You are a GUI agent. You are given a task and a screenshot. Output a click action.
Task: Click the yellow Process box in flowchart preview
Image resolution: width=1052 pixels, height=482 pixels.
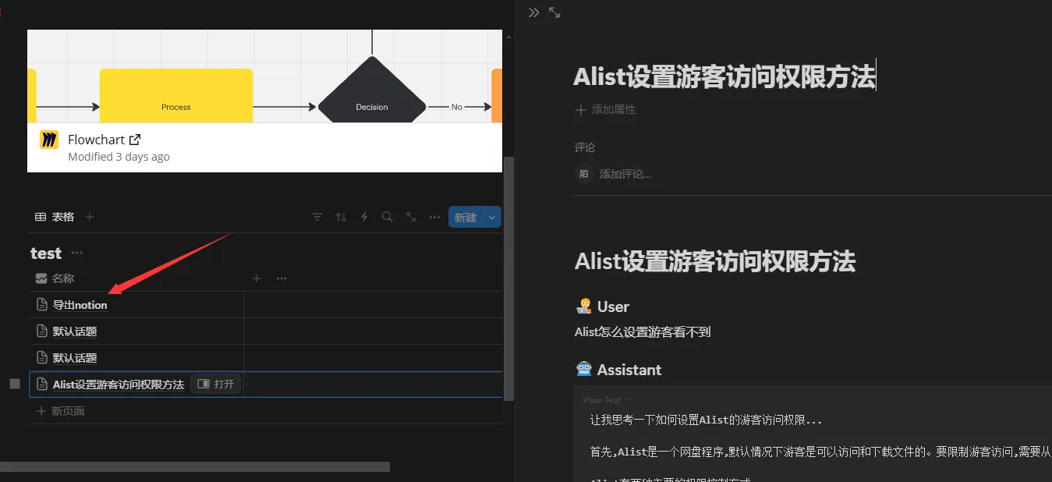[176, 96]
